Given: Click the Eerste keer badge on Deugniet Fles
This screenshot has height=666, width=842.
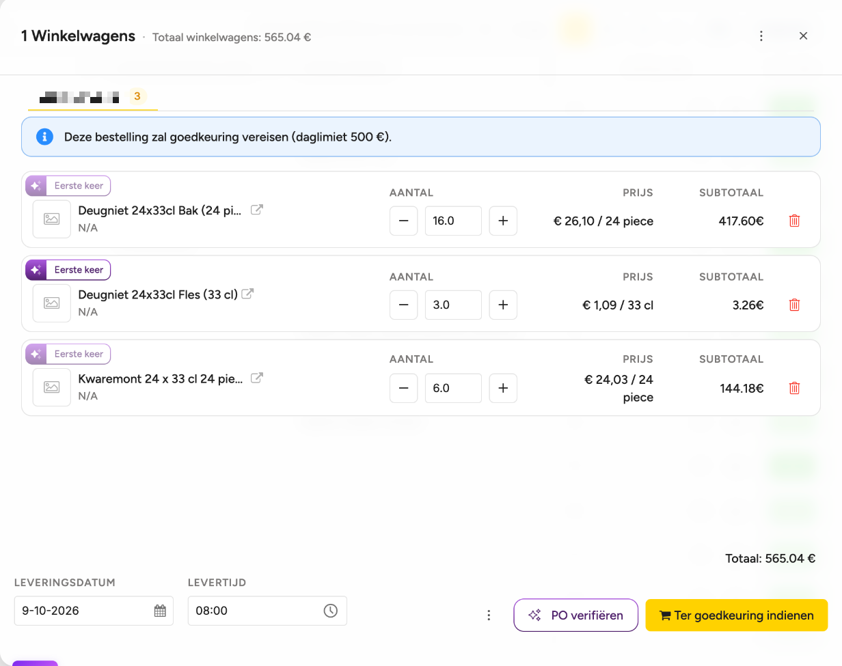Looking at the screenshot, I should pyautogui.click(x=68, y=270).
